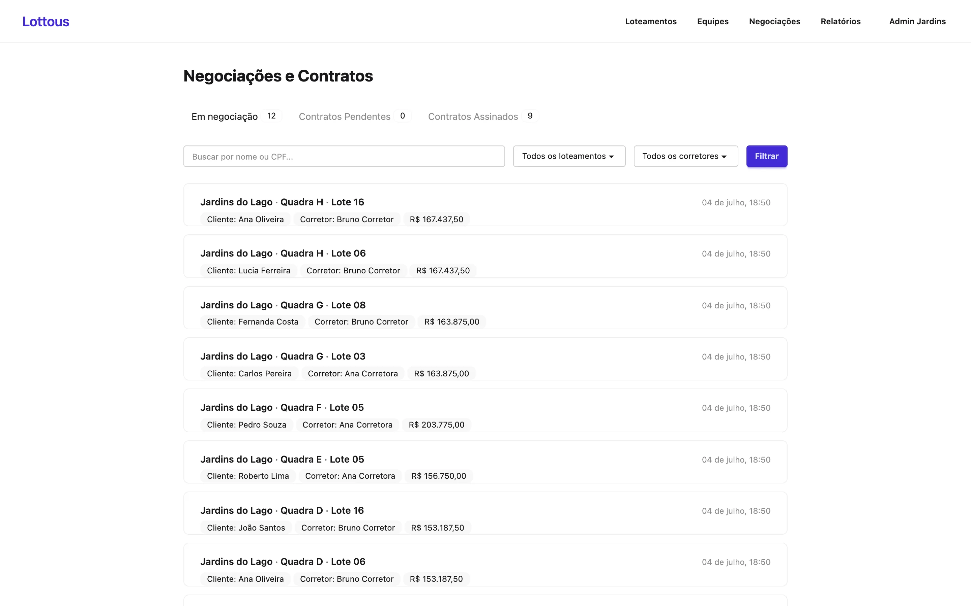Image resolution: width=971 pixels, height=606 pixels.
Task: Click the Negociações e Contratos page heading
Action: (x=278, y=76)
